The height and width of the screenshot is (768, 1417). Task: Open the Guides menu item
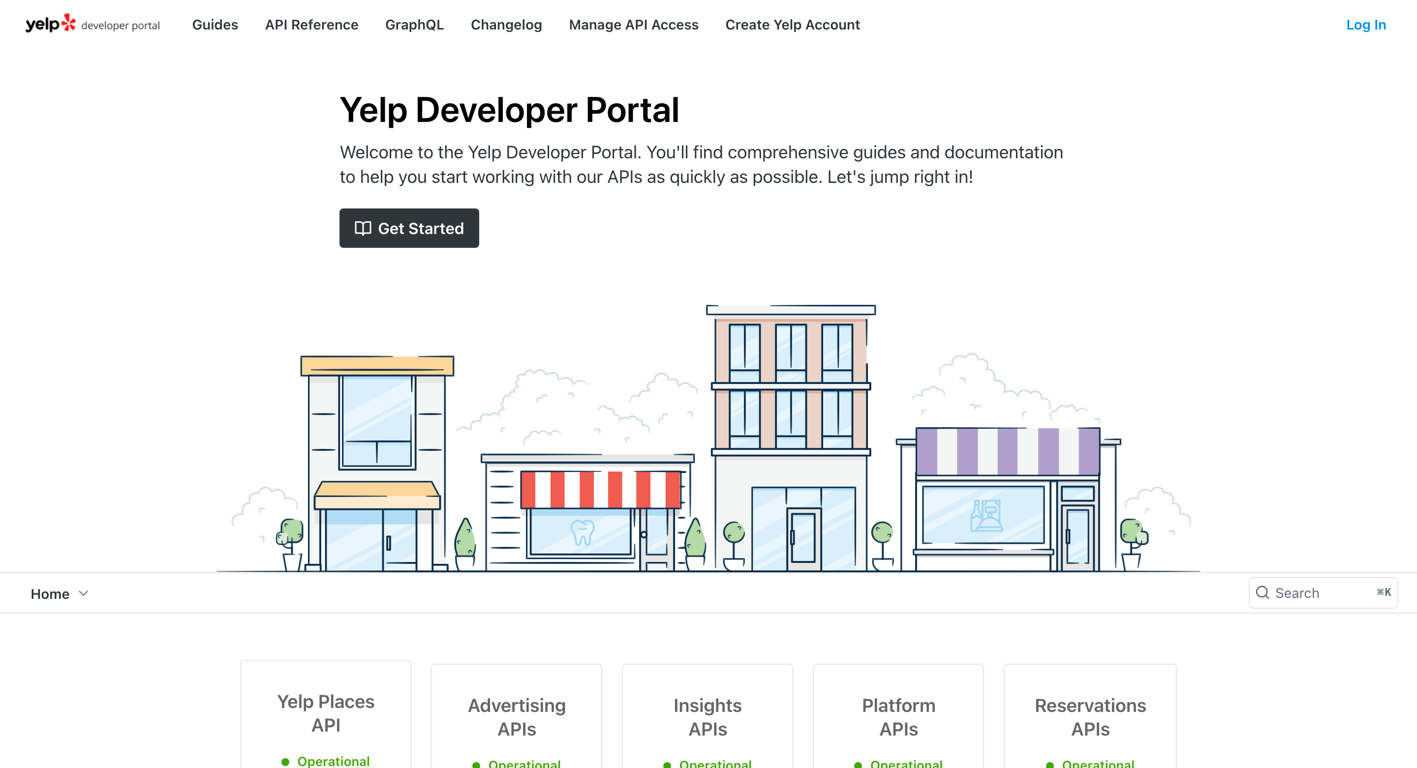(215, 25)
